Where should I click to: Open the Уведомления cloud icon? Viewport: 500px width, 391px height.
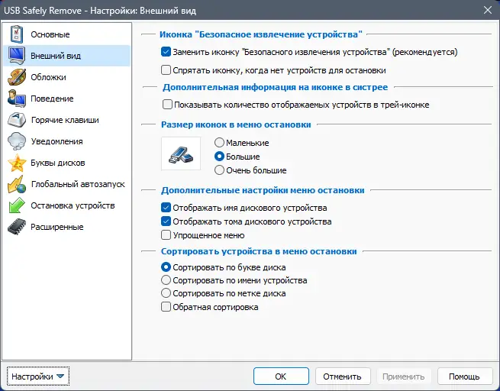coord(17,141)
